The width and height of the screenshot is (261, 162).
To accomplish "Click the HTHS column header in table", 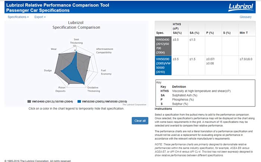I will pos(176,28).
